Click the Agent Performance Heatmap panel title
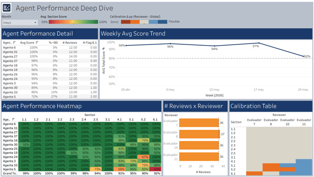This screenshot has width=314, height=177. (x=42, y=106)
